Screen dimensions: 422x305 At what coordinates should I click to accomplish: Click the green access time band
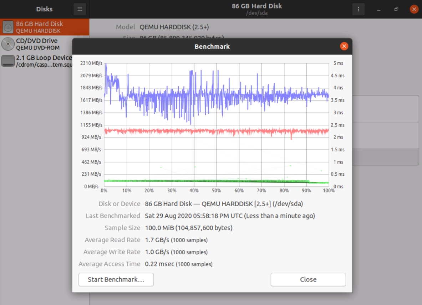point(214,181)
